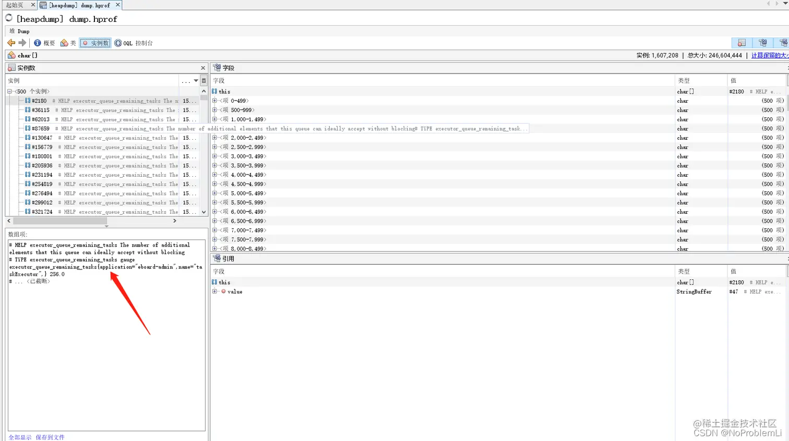Screen dimensions: 789x441
Task: Select instance #276494
Action: pyautogui.click(x=102, y=193)
